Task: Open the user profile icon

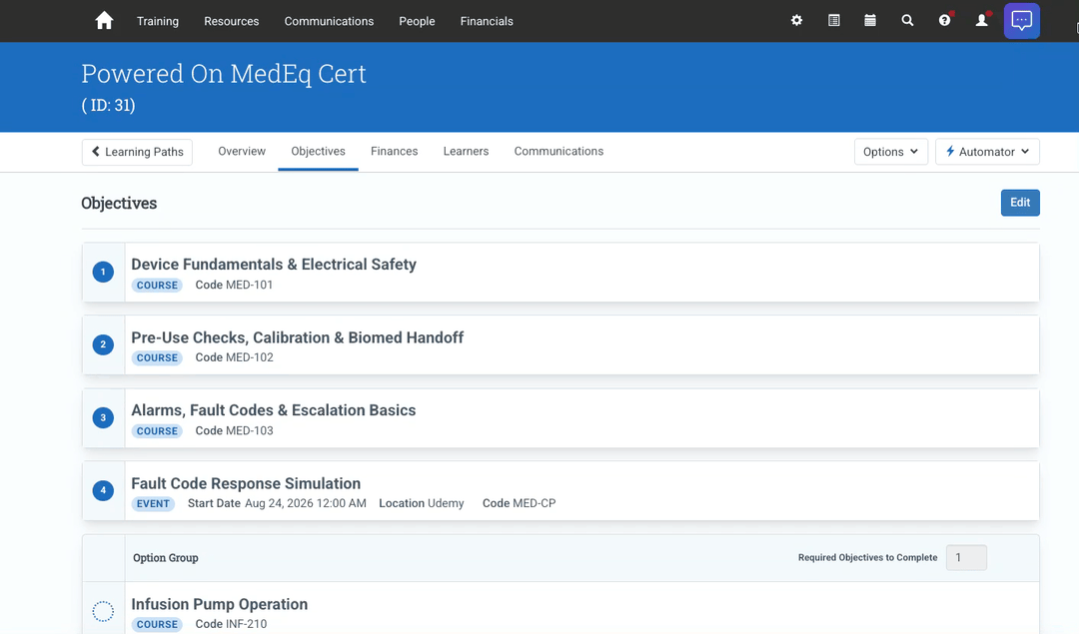Action: [x=982, y=20]
